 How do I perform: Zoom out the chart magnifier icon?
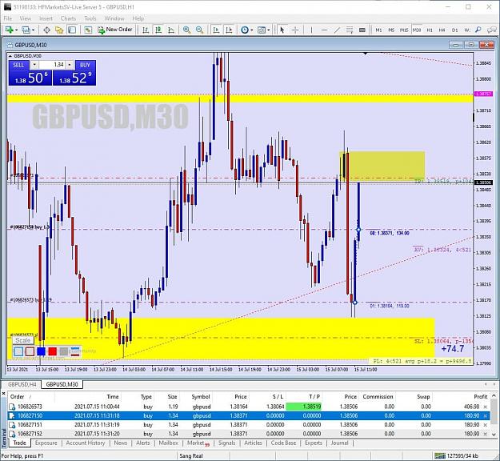tap(200, 30)
